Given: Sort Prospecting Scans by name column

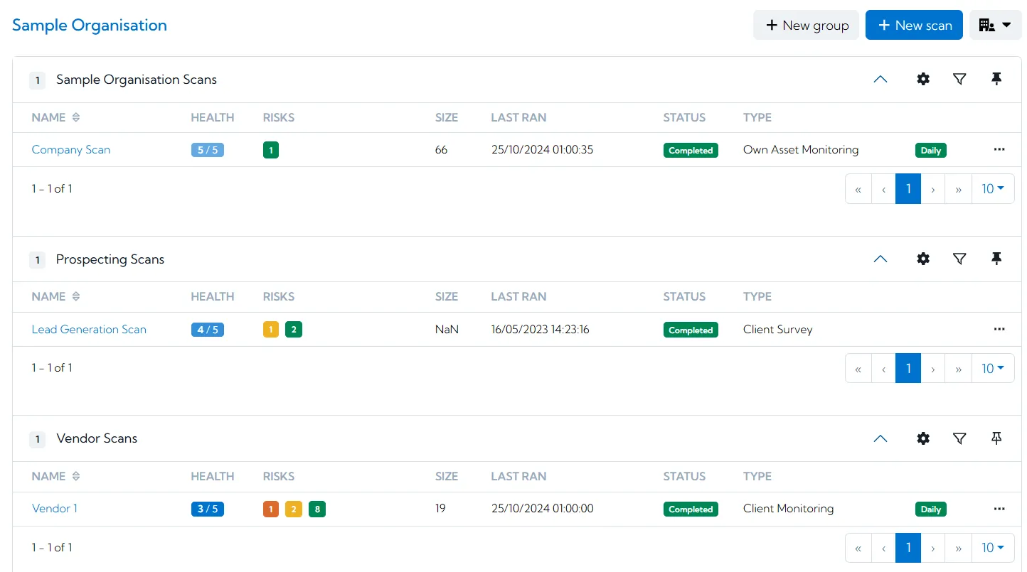Looking at the screenshot, I should point(76,297).
